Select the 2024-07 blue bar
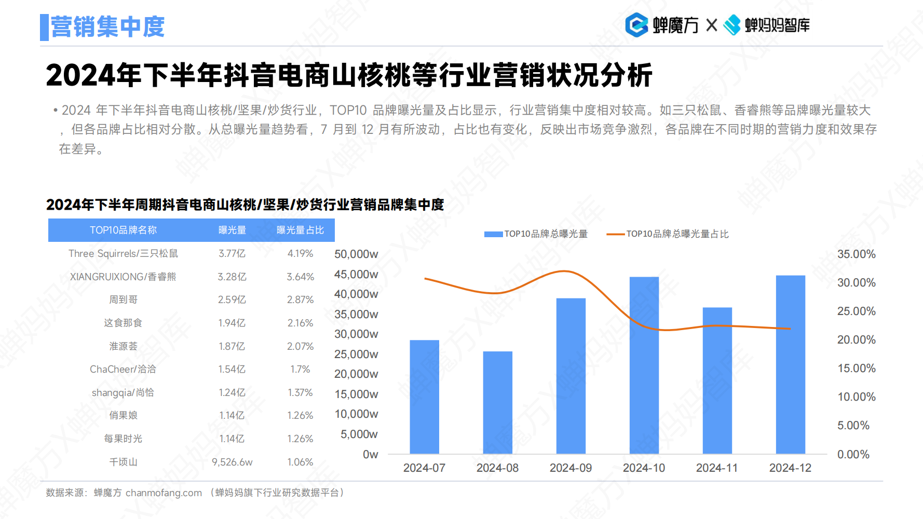This screenshot has width=923, height=519. tap(424, 397)
